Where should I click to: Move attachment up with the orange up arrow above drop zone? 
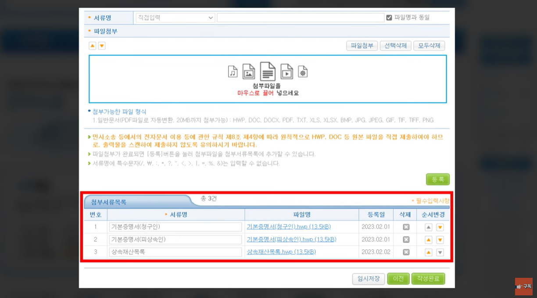click(93, 46)
